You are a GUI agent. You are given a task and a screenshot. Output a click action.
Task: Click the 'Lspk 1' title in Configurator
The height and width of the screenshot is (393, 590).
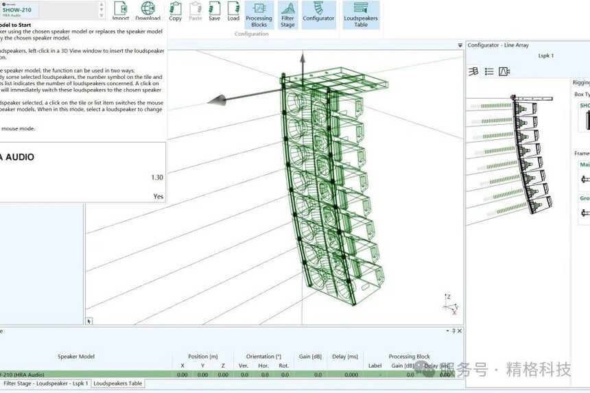click(x=545, y=56)
